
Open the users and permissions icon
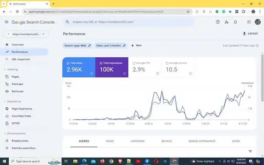[226, 22]
